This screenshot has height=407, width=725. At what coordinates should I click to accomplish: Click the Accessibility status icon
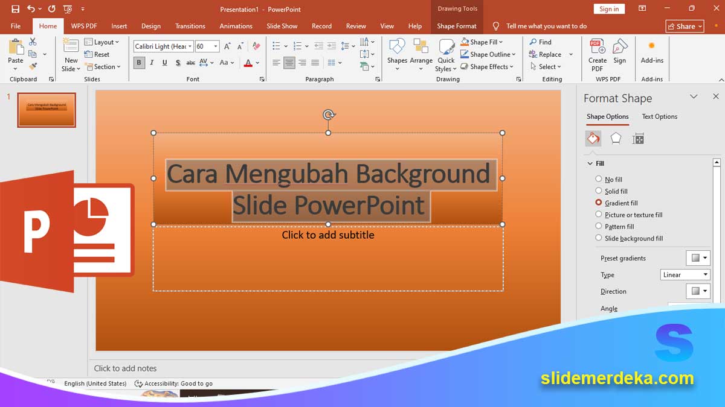pos(138,383)
